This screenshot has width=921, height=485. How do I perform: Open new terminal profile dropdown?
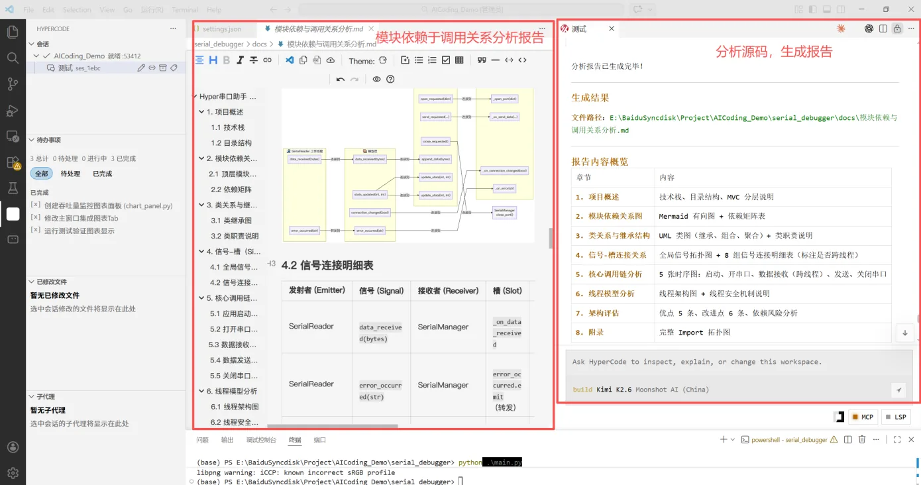coord(732,439)
